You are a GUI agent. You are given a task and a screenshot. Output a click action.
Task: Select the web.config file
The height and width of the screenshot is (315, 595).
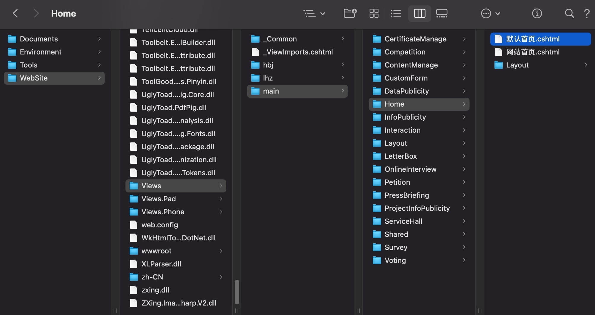tap(160, 225)
